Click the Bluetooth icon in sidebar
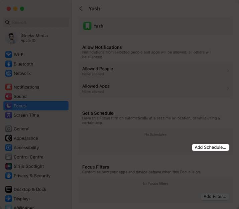This screenshot has width=239, height=209. pyautogui.click(x=9, y=64)
